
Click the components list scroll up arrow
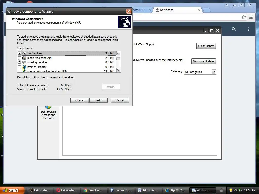[118, 53]
